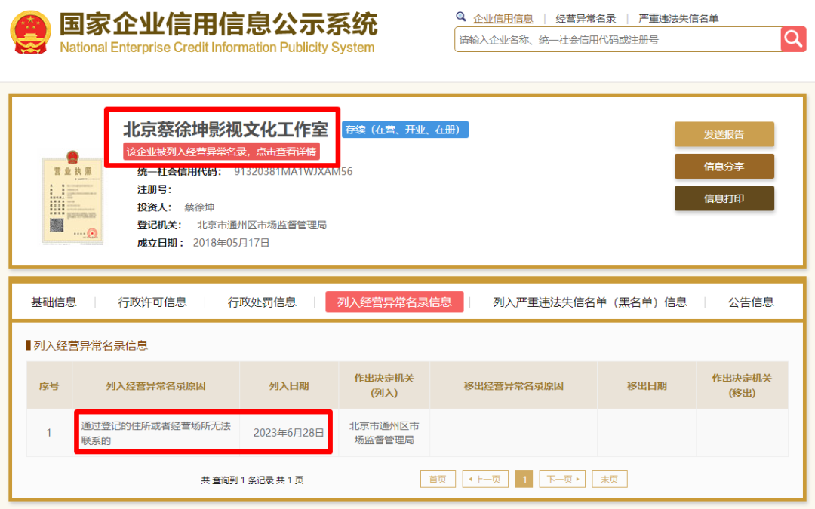Click the 下一页 pagination button

(562, 479)
